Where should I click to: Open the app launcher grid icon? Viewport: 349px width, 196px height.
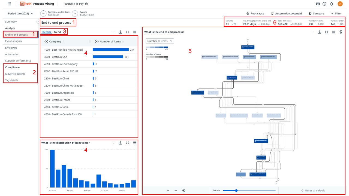(x=9, y=4)
